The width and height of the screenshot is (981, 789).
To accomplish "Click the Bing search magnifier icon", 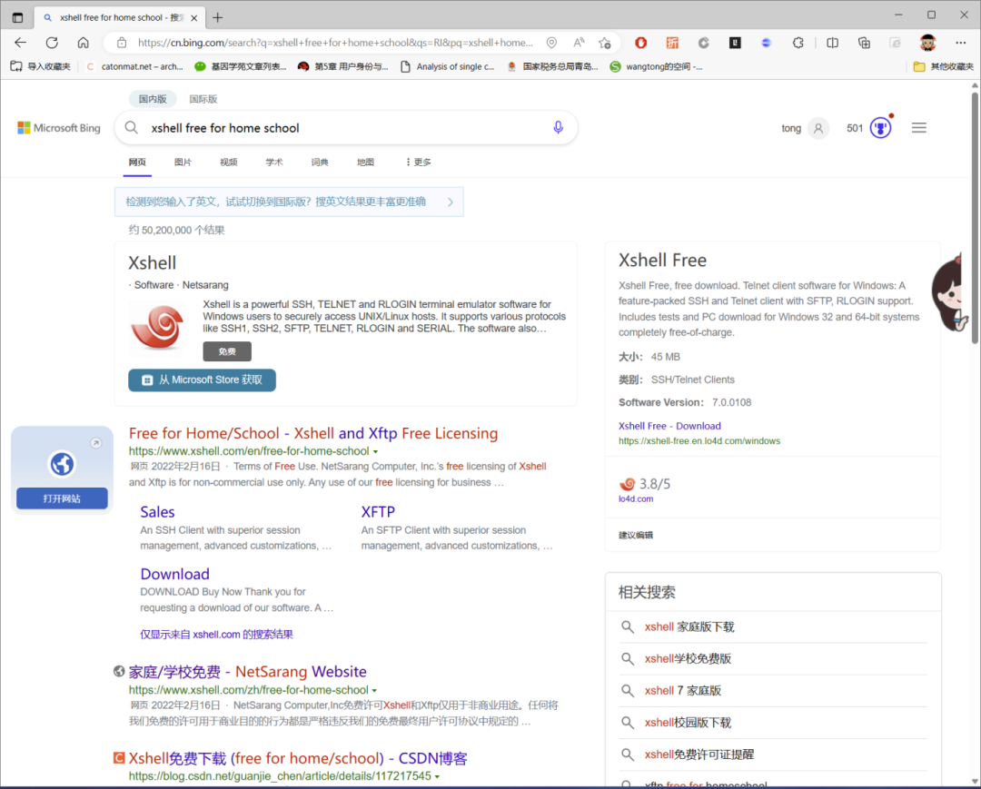I will coord(132,127).
